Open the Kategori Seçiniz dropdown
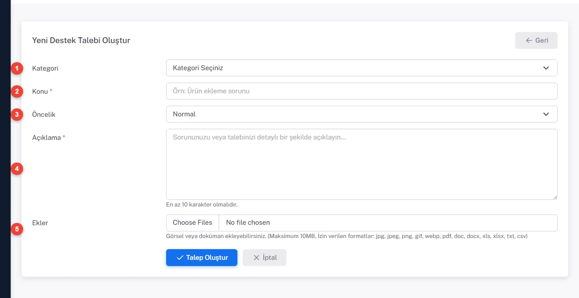 (x=362, y=68)
